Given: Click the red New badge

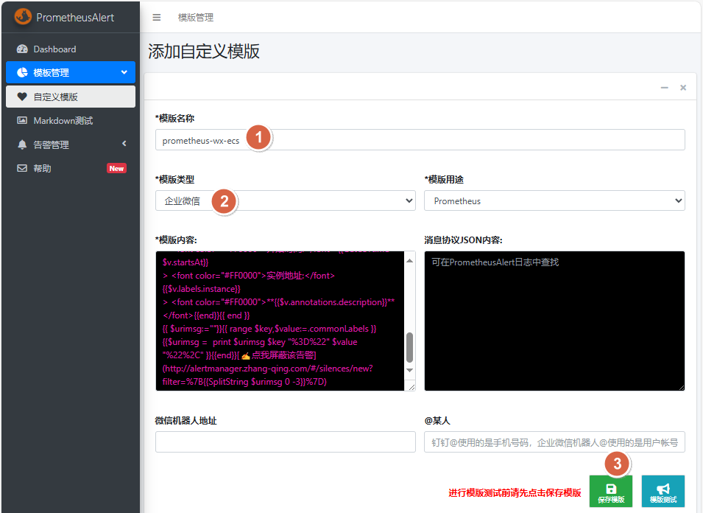Looking at the screenshot, I should click(116, 168).
